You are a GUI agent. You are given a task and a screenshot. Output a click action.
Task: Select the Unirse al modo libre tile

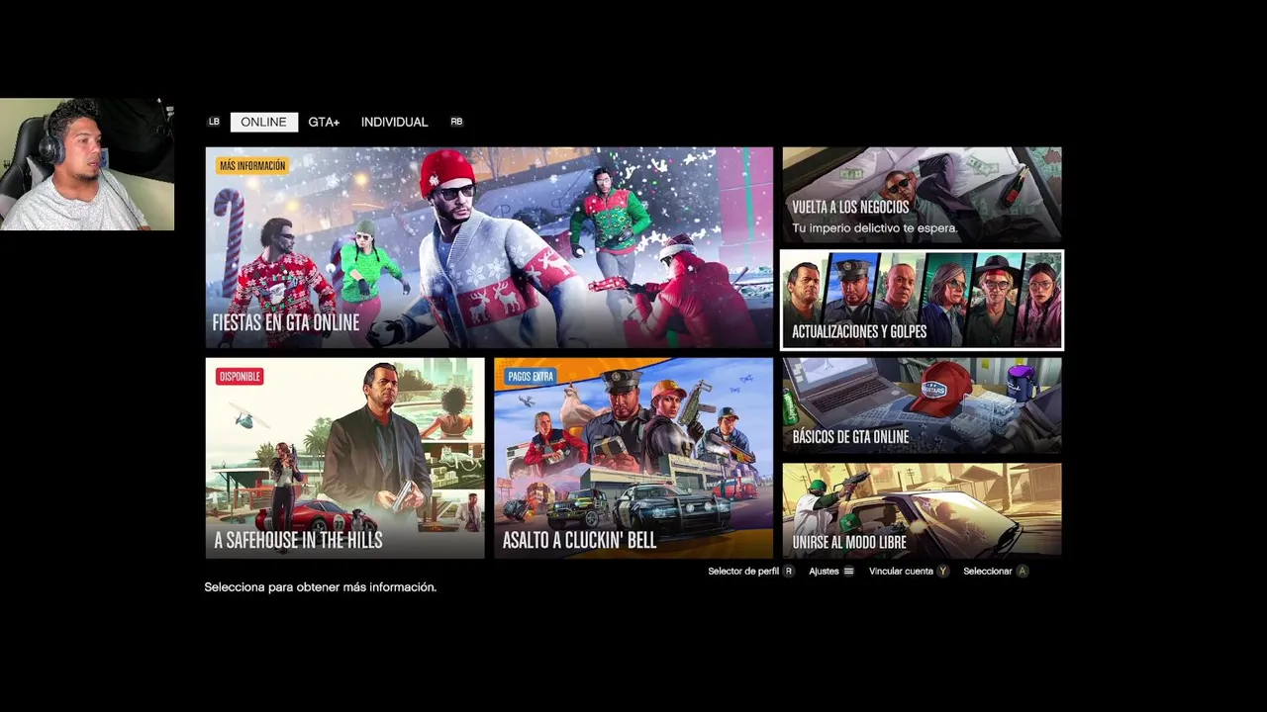pos(922,510)
